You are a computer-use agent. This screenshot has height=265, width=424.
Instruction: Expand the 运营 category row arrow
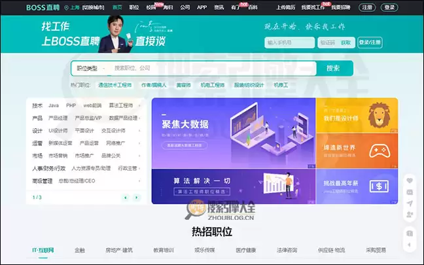pos(139,143)
